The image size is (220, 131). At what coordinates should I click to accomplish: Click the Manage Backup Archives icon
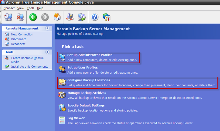point(62,95)
